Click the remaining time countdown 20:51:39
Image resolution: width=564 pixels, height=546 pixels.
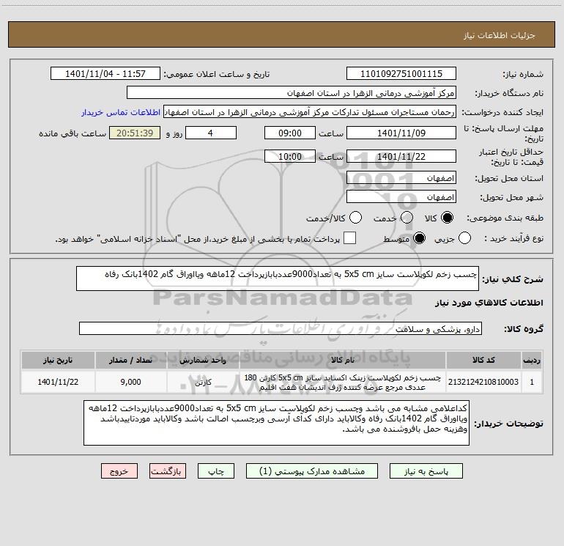pyautogui.click(x=135, y=133)
